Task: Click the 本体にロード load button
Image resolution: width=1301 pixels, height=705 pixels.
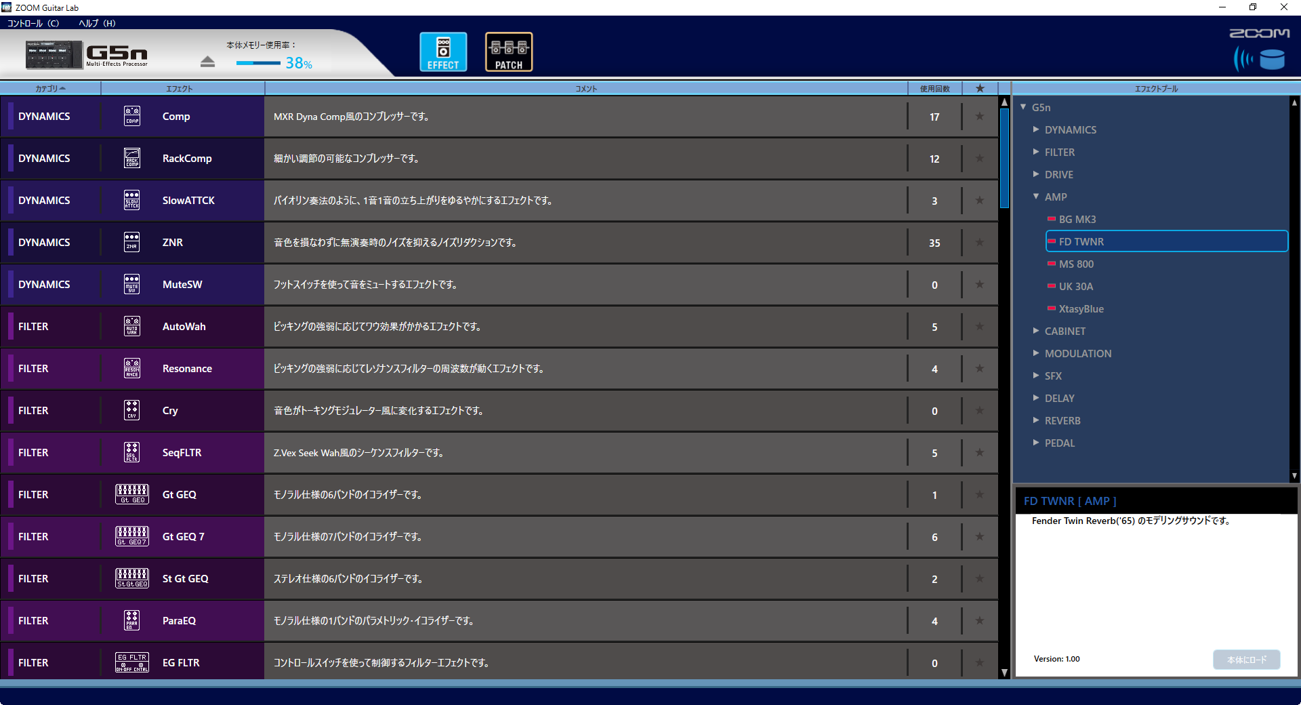Action: pos(1246,660)
